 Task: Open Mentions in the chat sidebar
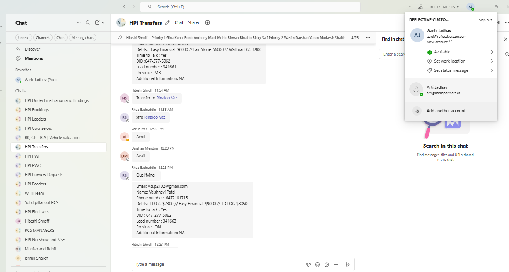click(x=34, y=58)
